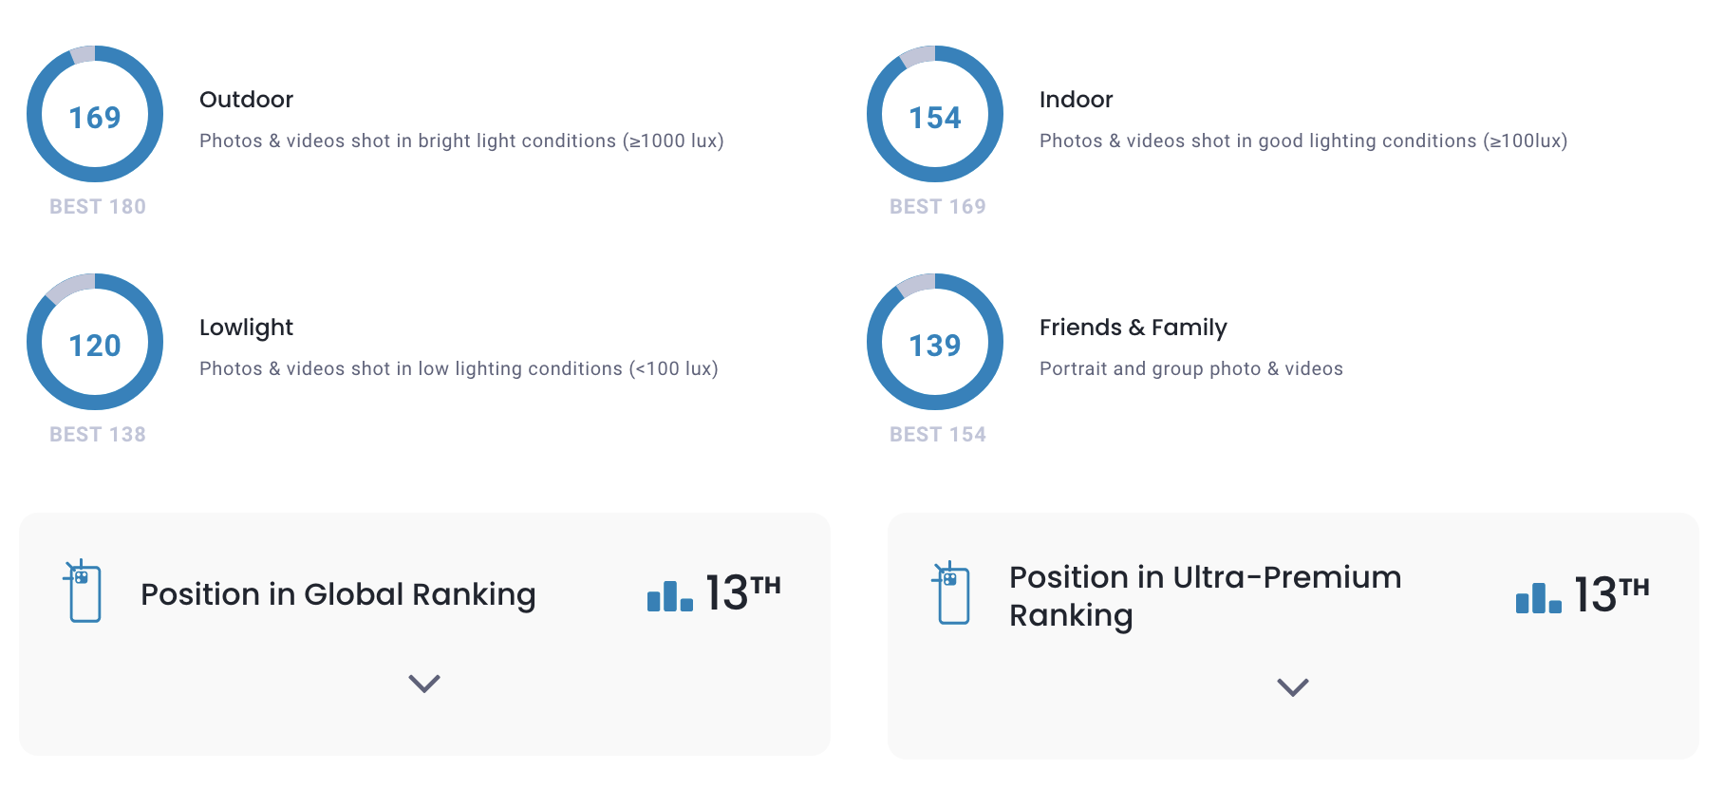
Task: Click the Friends & Family 139 score ring
Action: (935, 343)
